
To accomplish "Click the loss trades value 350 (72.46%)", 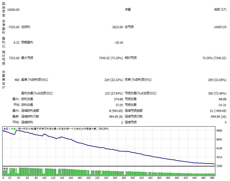I will [x=217, y=93].
